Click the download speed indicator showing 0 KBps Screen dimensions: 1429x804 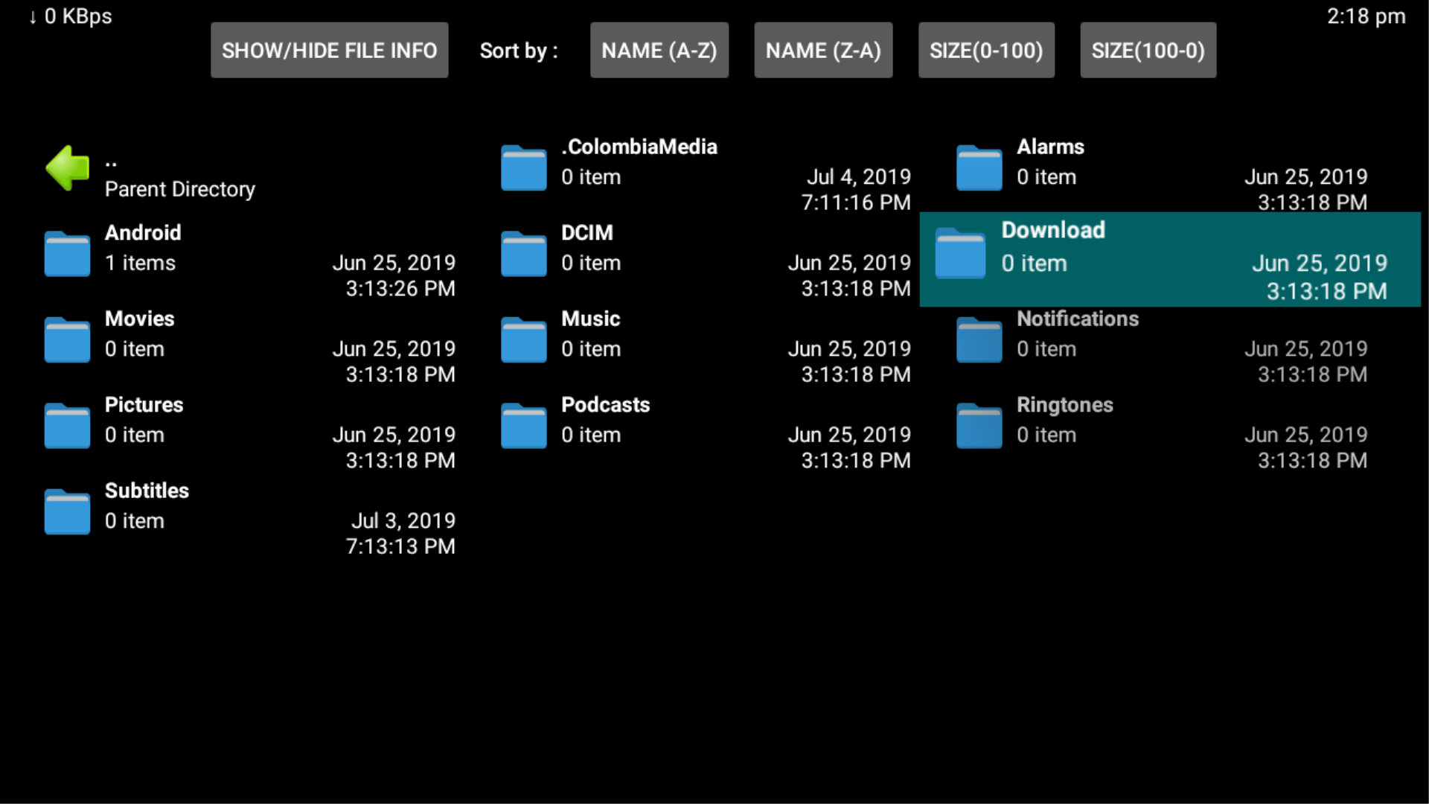coord(69,16)
